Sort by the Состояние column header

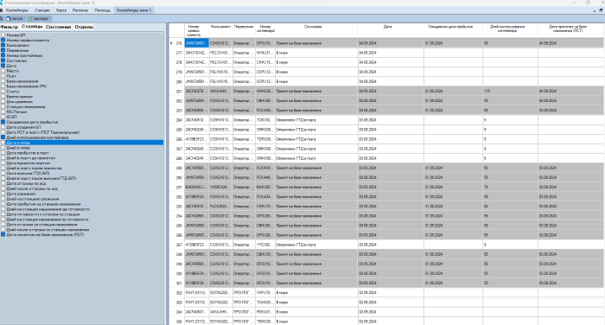coord(313,27)
